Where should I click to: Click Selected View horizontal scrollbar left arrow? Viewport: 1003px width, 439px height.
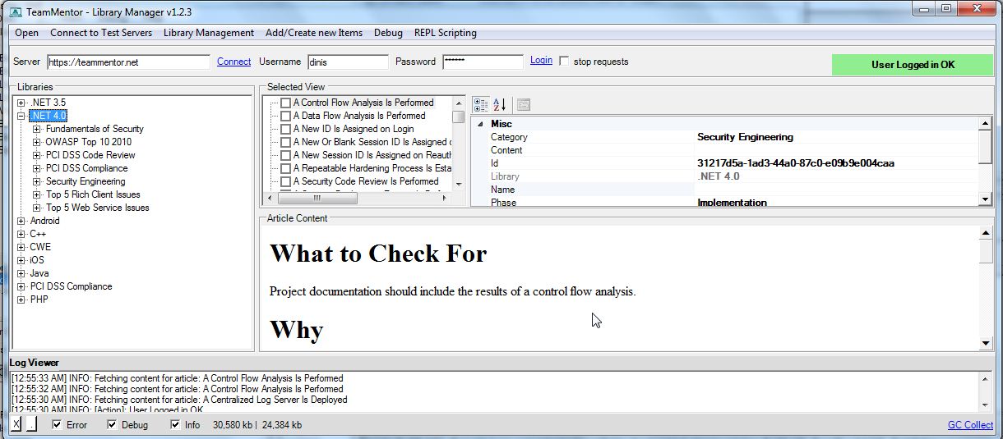pyautogui.click(x=270, y=199)
